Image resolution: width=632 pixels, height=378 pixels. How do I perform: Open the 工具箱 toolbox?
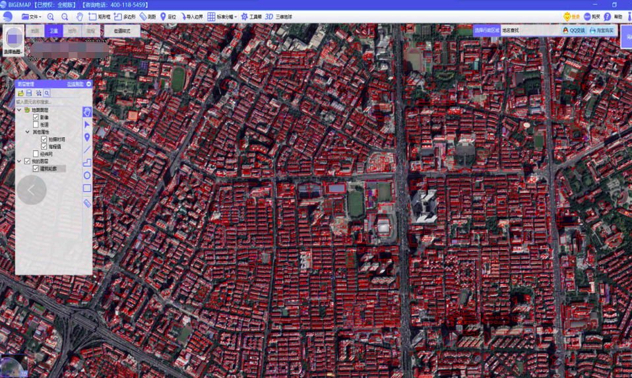[251, 16]
